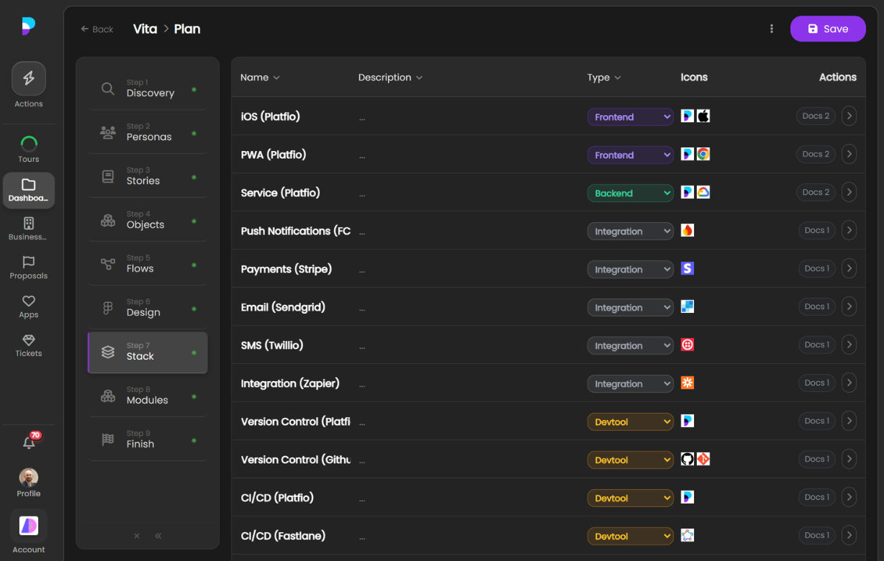Click the three-dot overflow menu near Save
Image resolution: width=884 pixels, height=561 pixels.
click(x=772, y=29)
